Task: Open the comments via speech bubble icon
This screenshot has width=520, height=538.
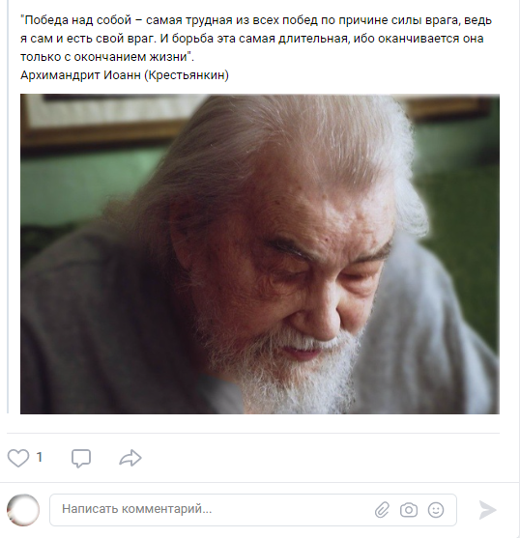Action: pos(81,458)
